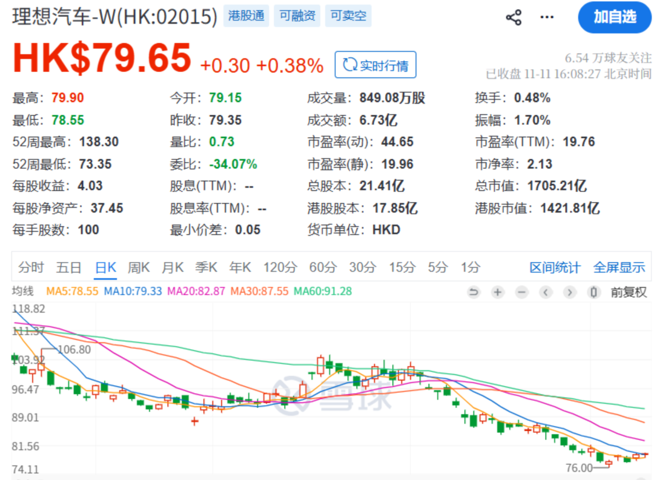This screenshot has width=654, height=480.
Task: Click the 实时行情 refresh button
Action: (x=375, y=65)
